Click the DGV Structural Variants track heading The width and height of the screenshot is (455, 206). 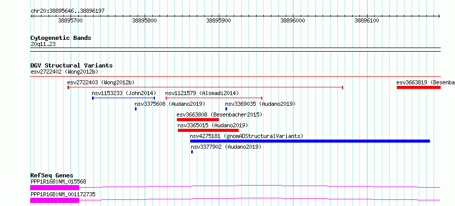click(72, 65)
